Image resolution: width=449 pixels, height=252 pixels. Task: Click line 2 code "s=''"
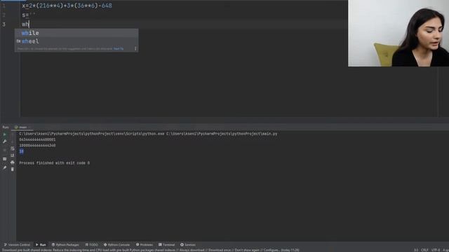[29, 15]
